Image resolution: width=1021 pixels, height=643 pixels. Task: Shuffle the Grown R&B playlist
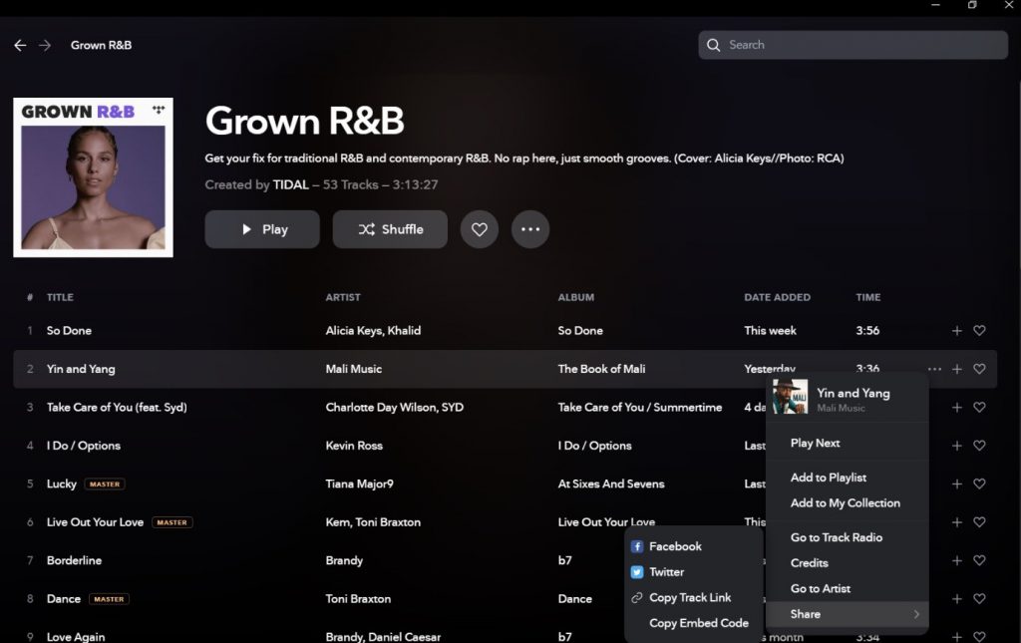(x=390, y=229)
